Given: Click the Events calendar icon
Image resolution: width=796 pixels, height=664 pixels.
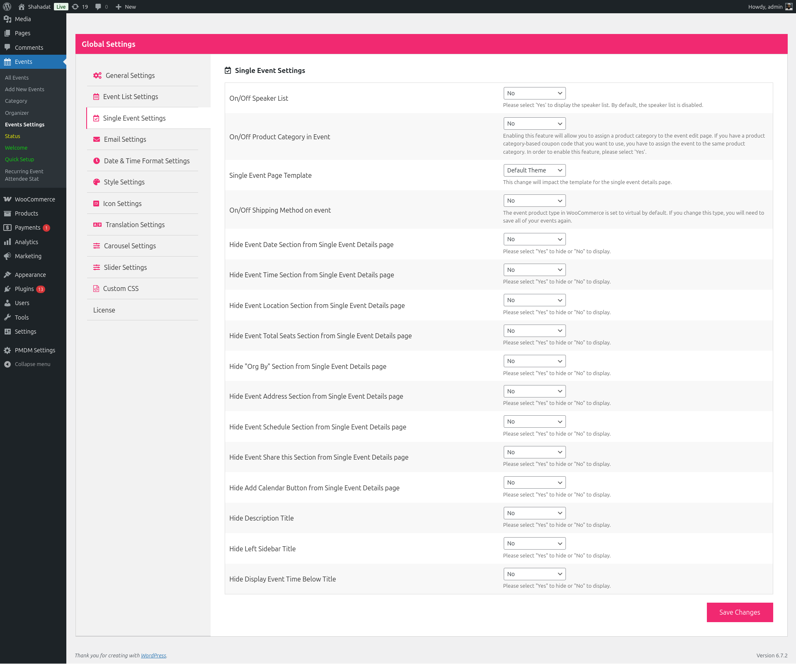Looking at the screenshot, I should tap(7, 62).
